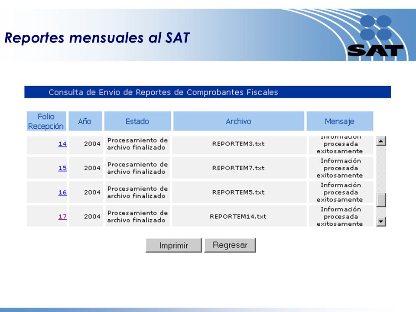416x312 pixels.
Task: Click the Mensaje cell in REPORTEM3.txt row
Action: [x=341, y=145]
